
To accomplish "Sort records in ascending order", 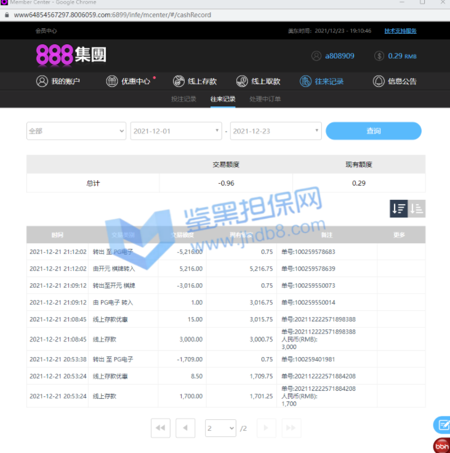I will click(x=417, y=208).
